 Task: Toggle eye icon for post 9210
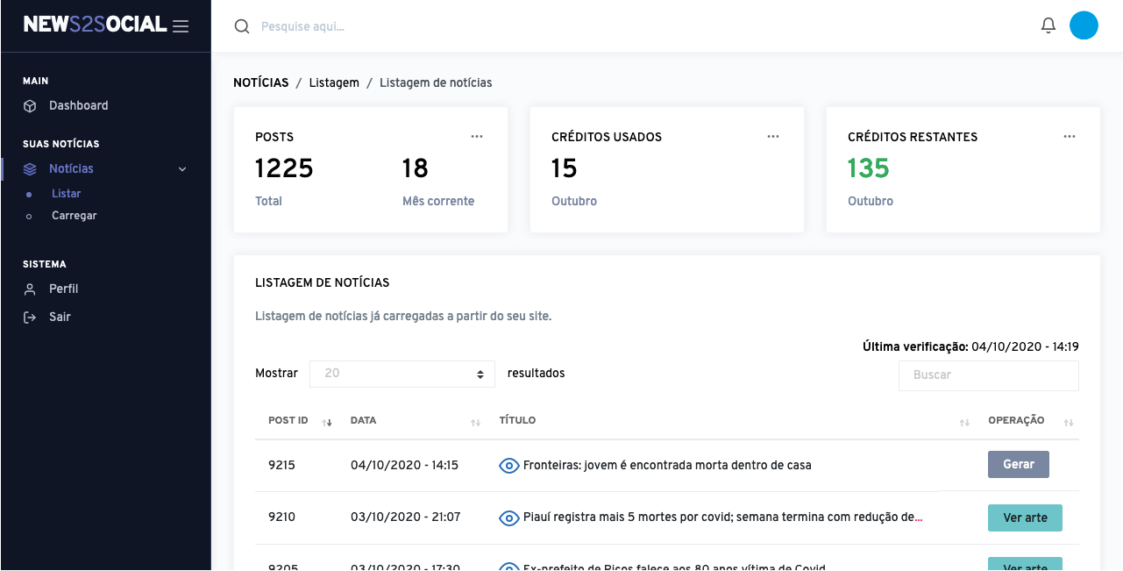(509, 518)
